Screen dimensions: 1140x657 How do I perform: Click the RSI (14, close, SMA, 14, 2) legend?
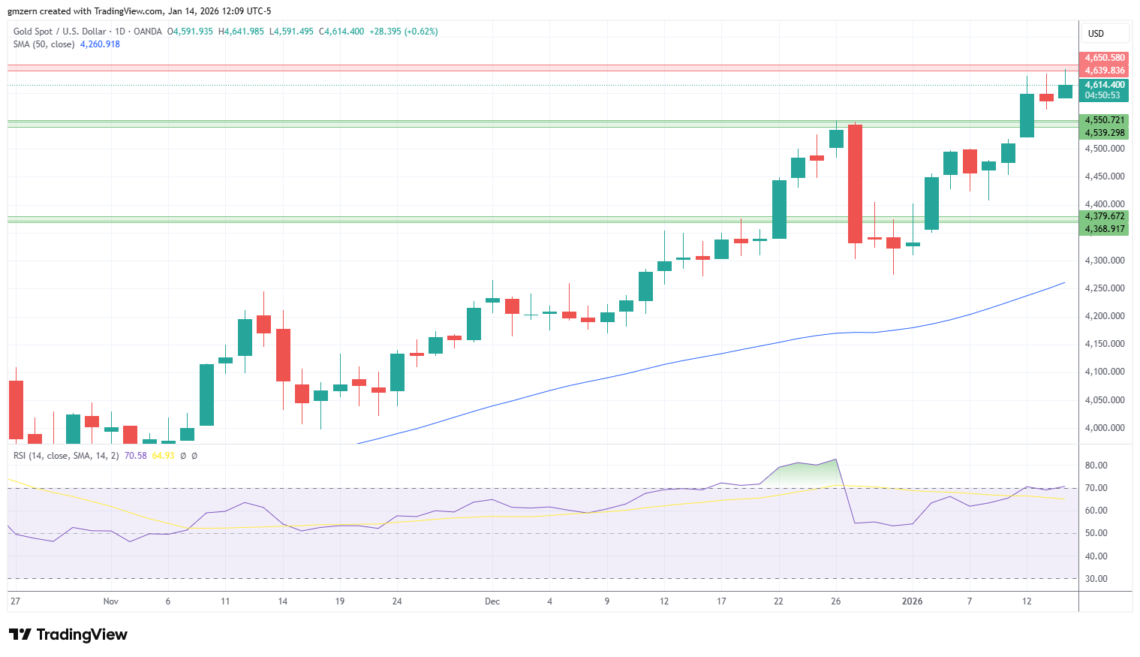click(x=66, y=456)
